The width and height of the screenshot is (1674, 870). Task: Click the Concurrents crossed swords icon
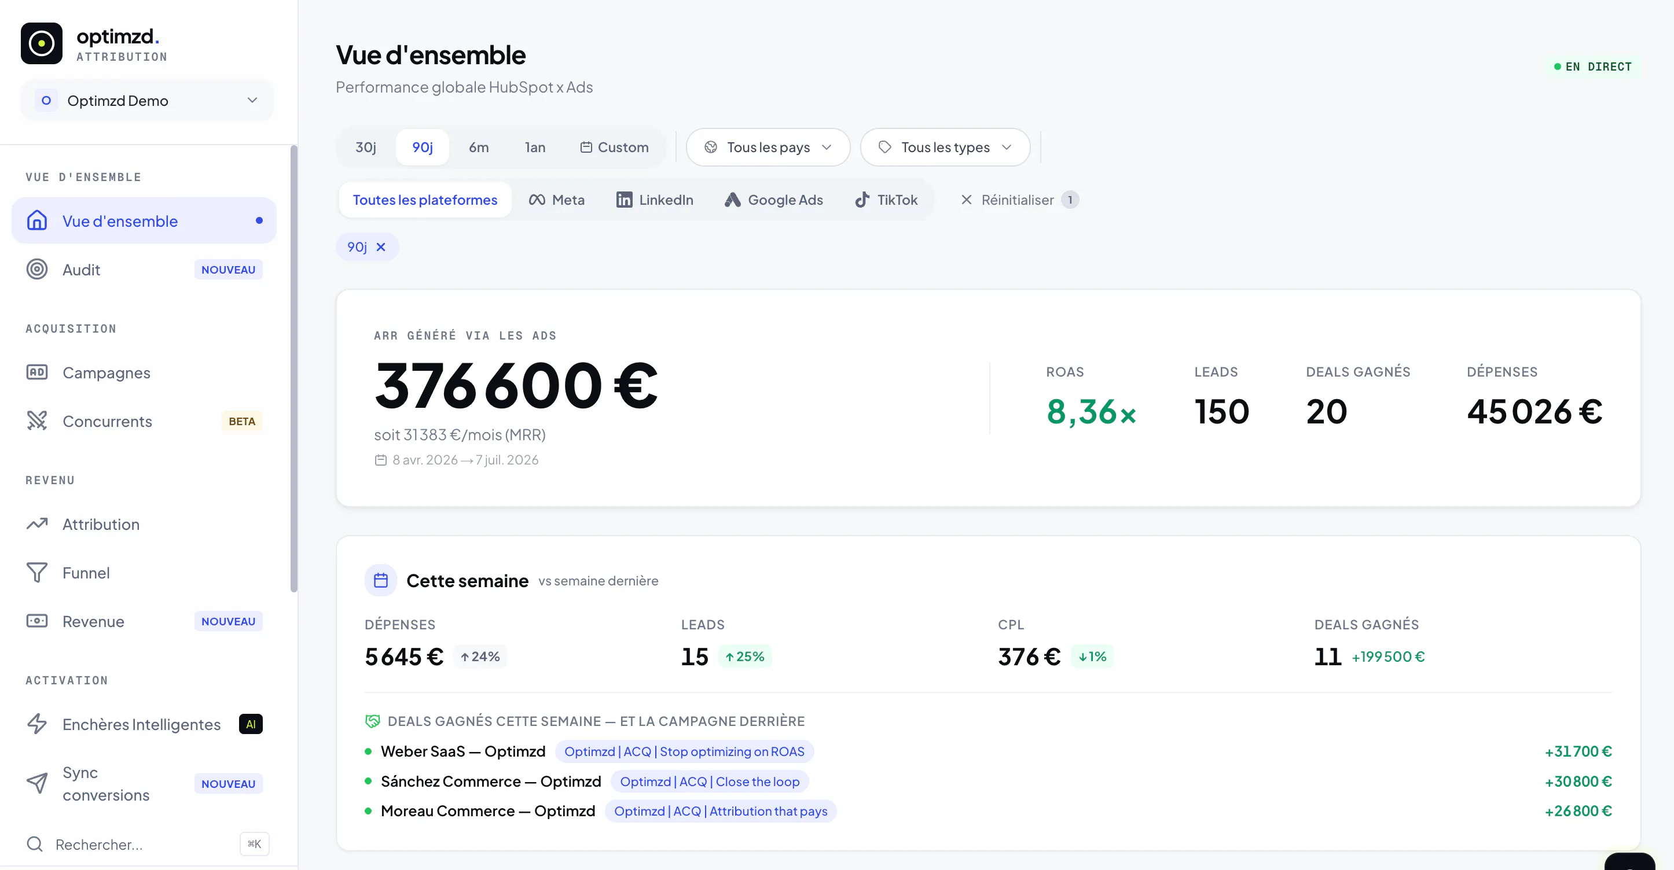[x=37, y=421]
